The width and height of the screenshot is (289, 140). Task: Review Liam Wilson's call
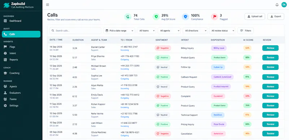pyautogui.click(x=270, y=124)
